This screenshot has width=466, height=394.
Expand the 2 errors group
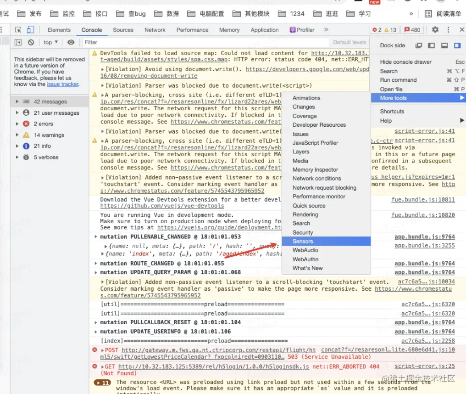pyautogui.click(x=17, y=124)
